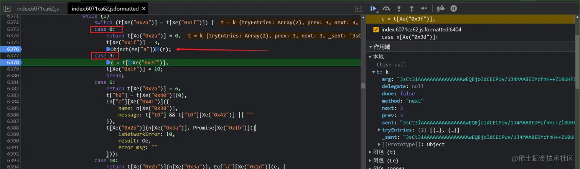Select the 'prev: 3' property

pos(392,115)
